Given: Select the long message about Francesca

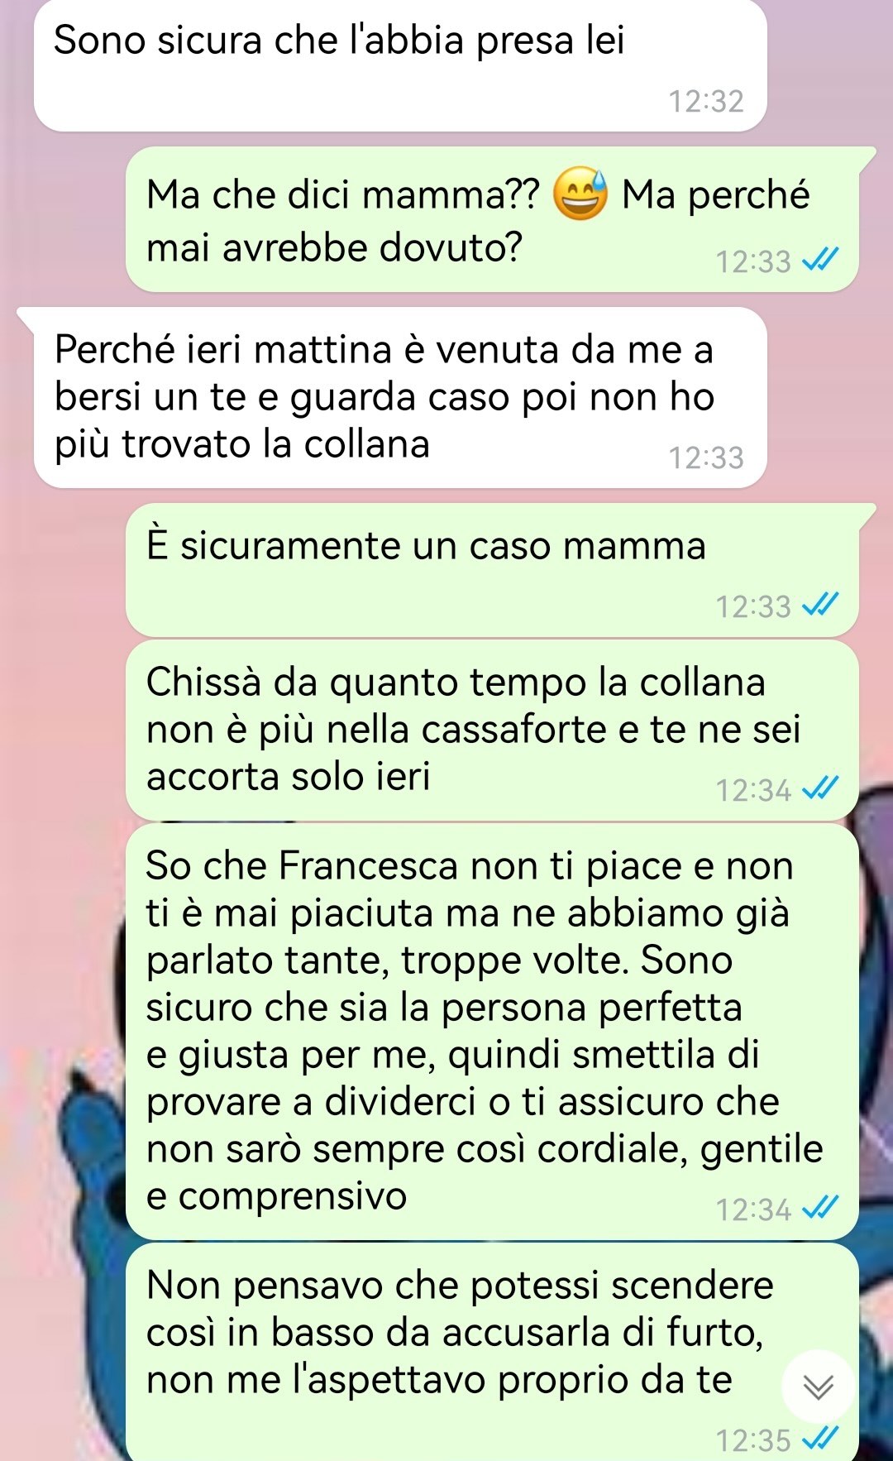Looking at the screenshot, I should coord(492,1032).
